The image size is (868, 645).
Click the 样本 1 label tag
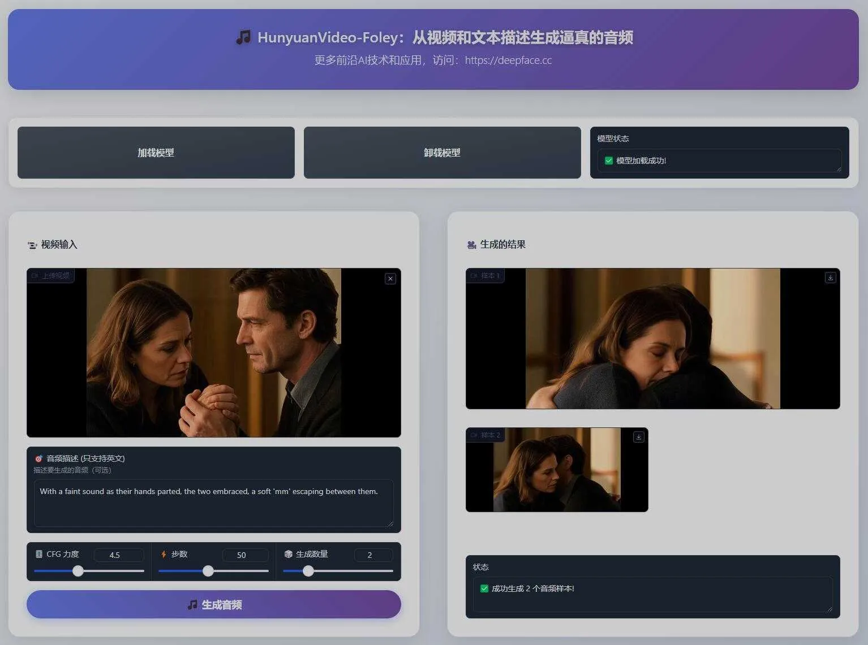pos(485,276)
